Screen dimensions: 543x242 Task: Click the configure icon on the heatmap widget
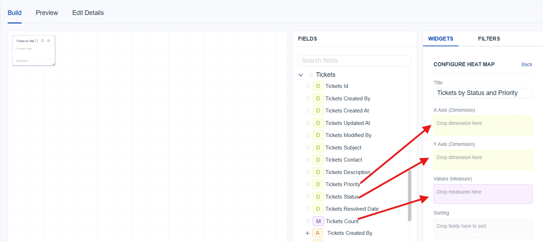tap(43, 41)
